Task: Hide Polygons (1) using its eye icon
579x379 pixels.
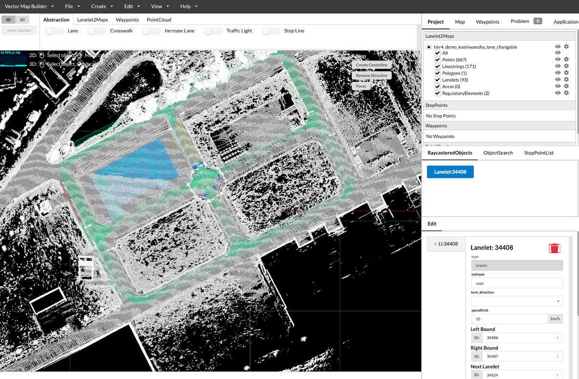Action: pos(558,73)
